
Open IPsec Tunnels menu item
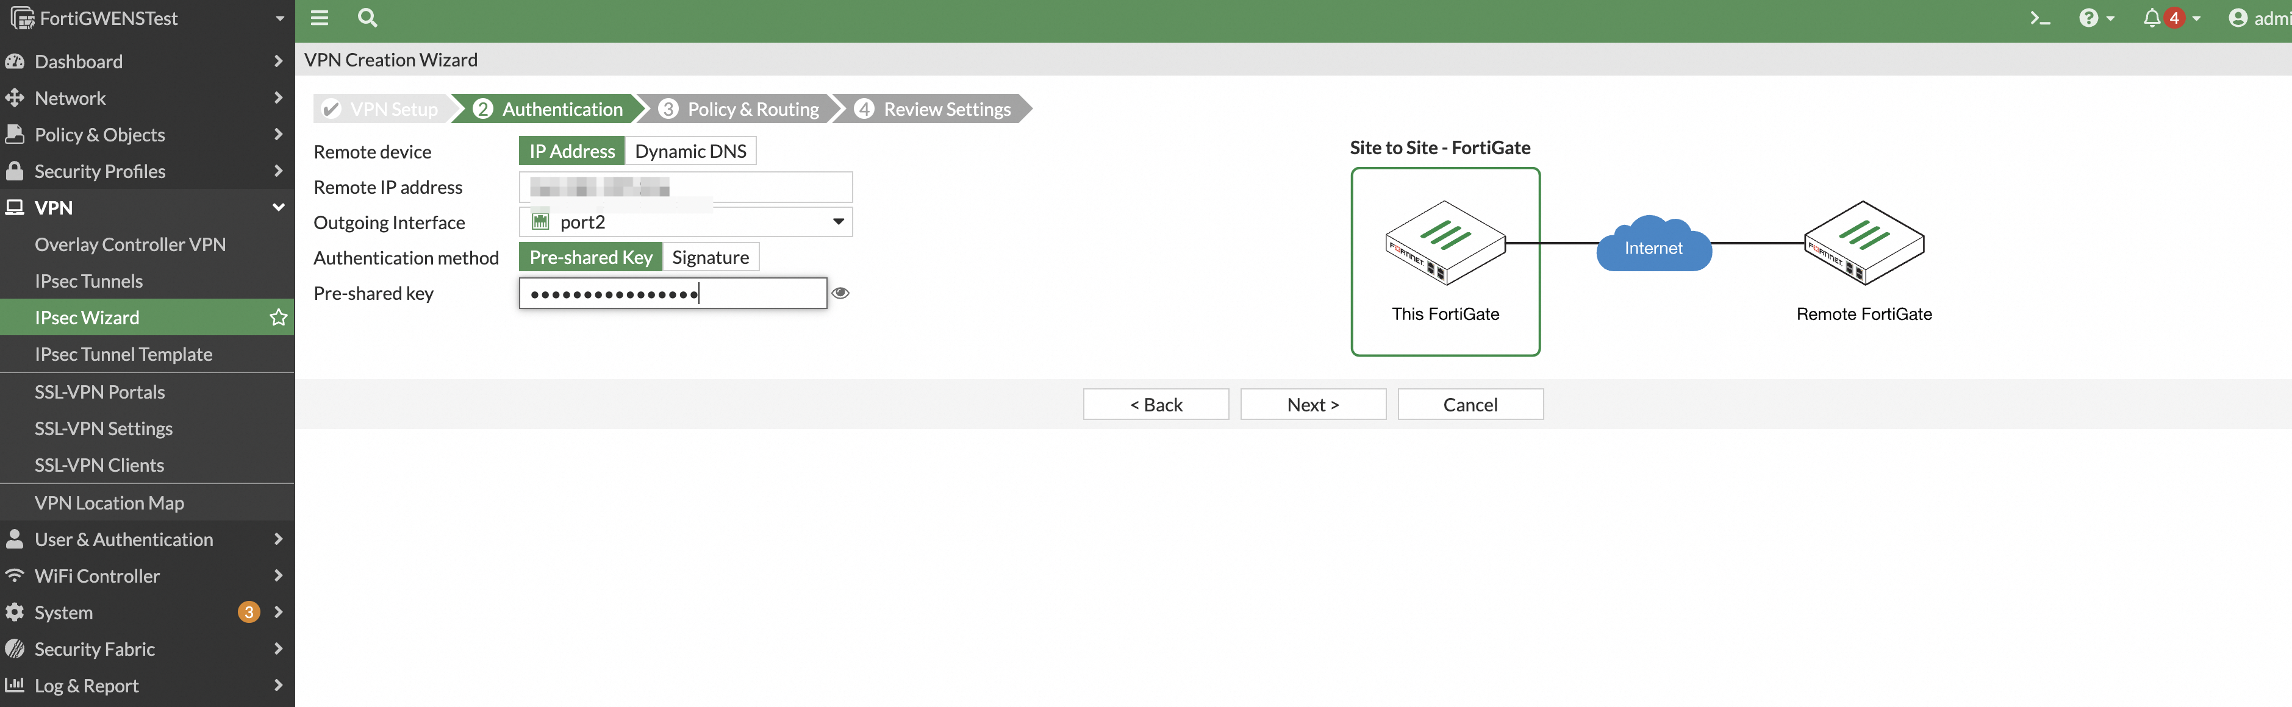click(88, 281)
